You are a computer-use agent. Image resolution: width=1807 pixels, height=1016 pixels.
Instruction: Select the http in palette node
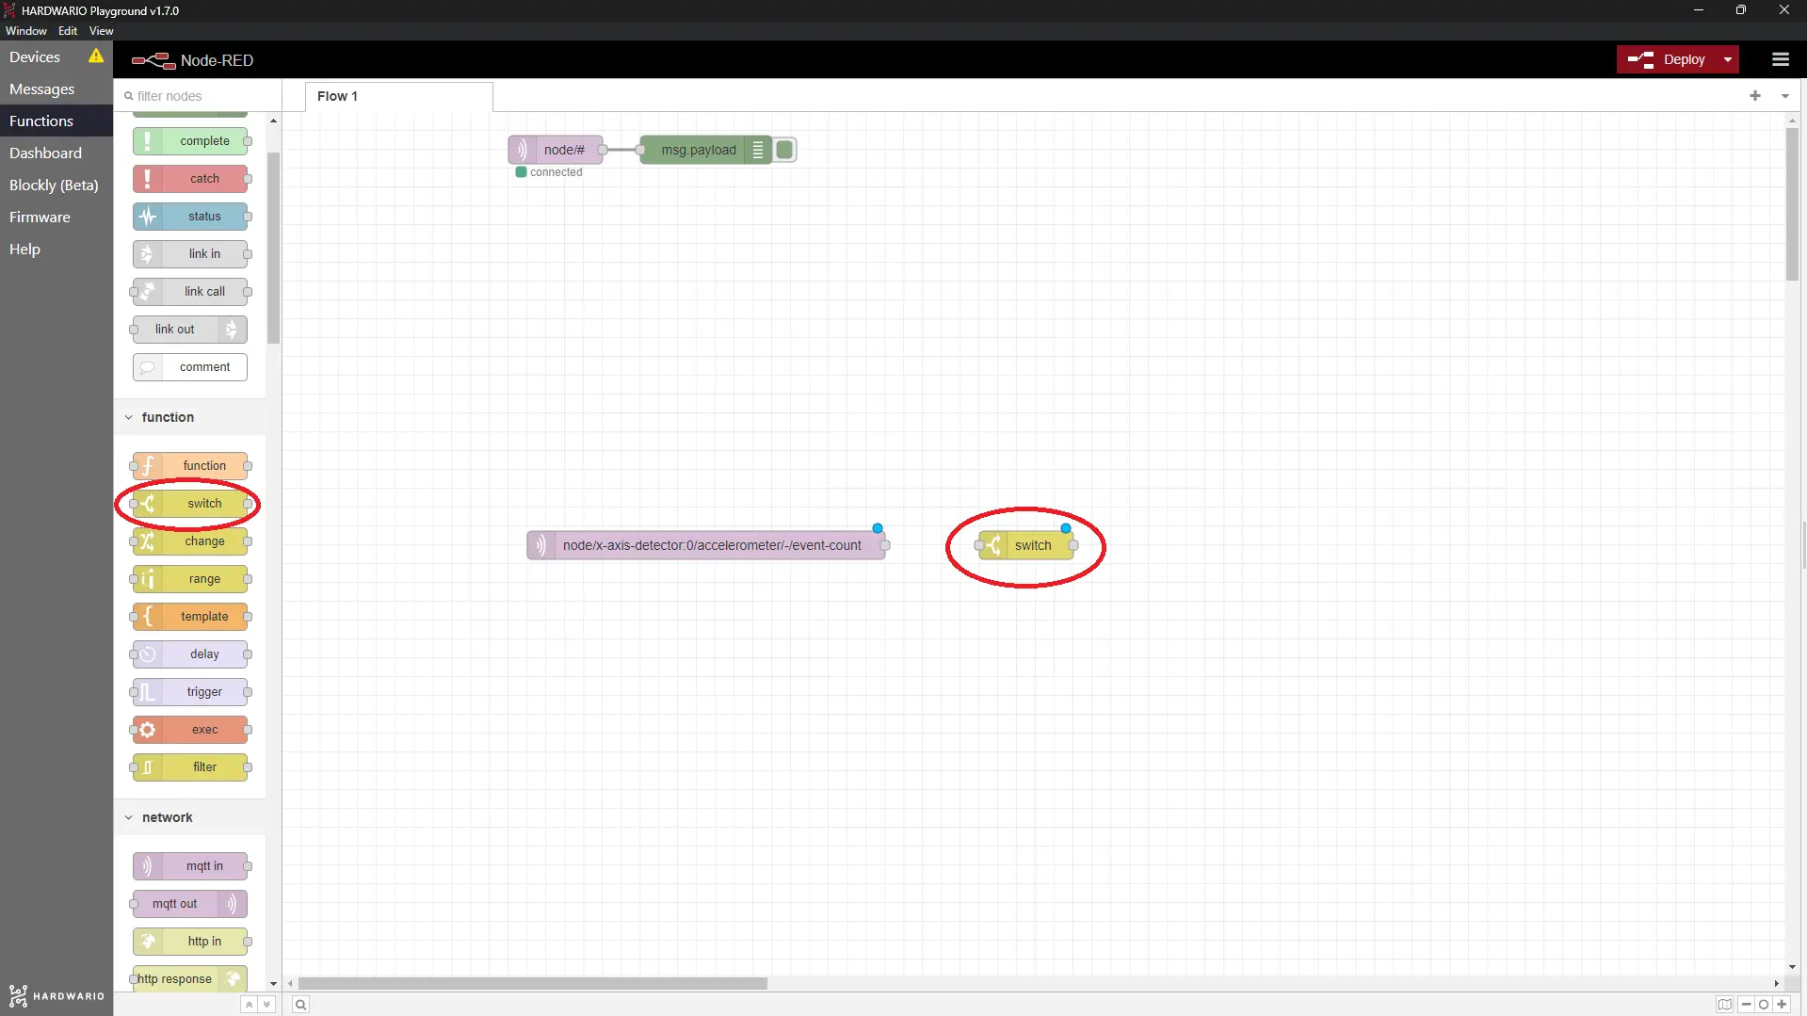coord(190,942)
